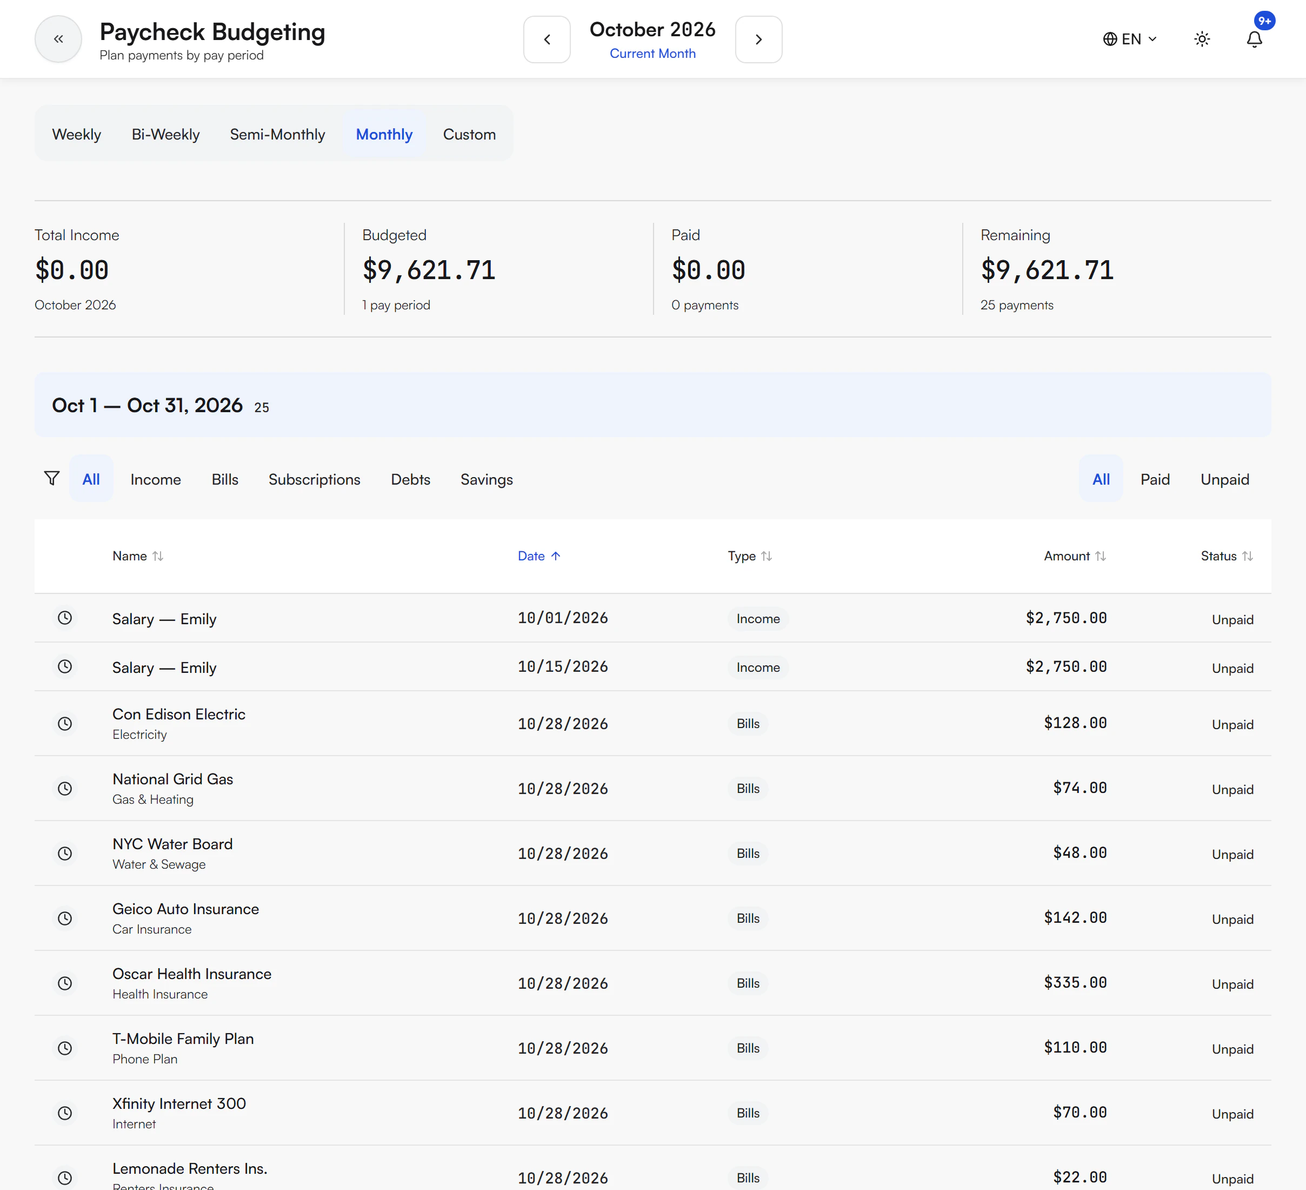
Task: Switch to Weekly pay period tab
Action: pyautogui.click(x=76, y=134)
